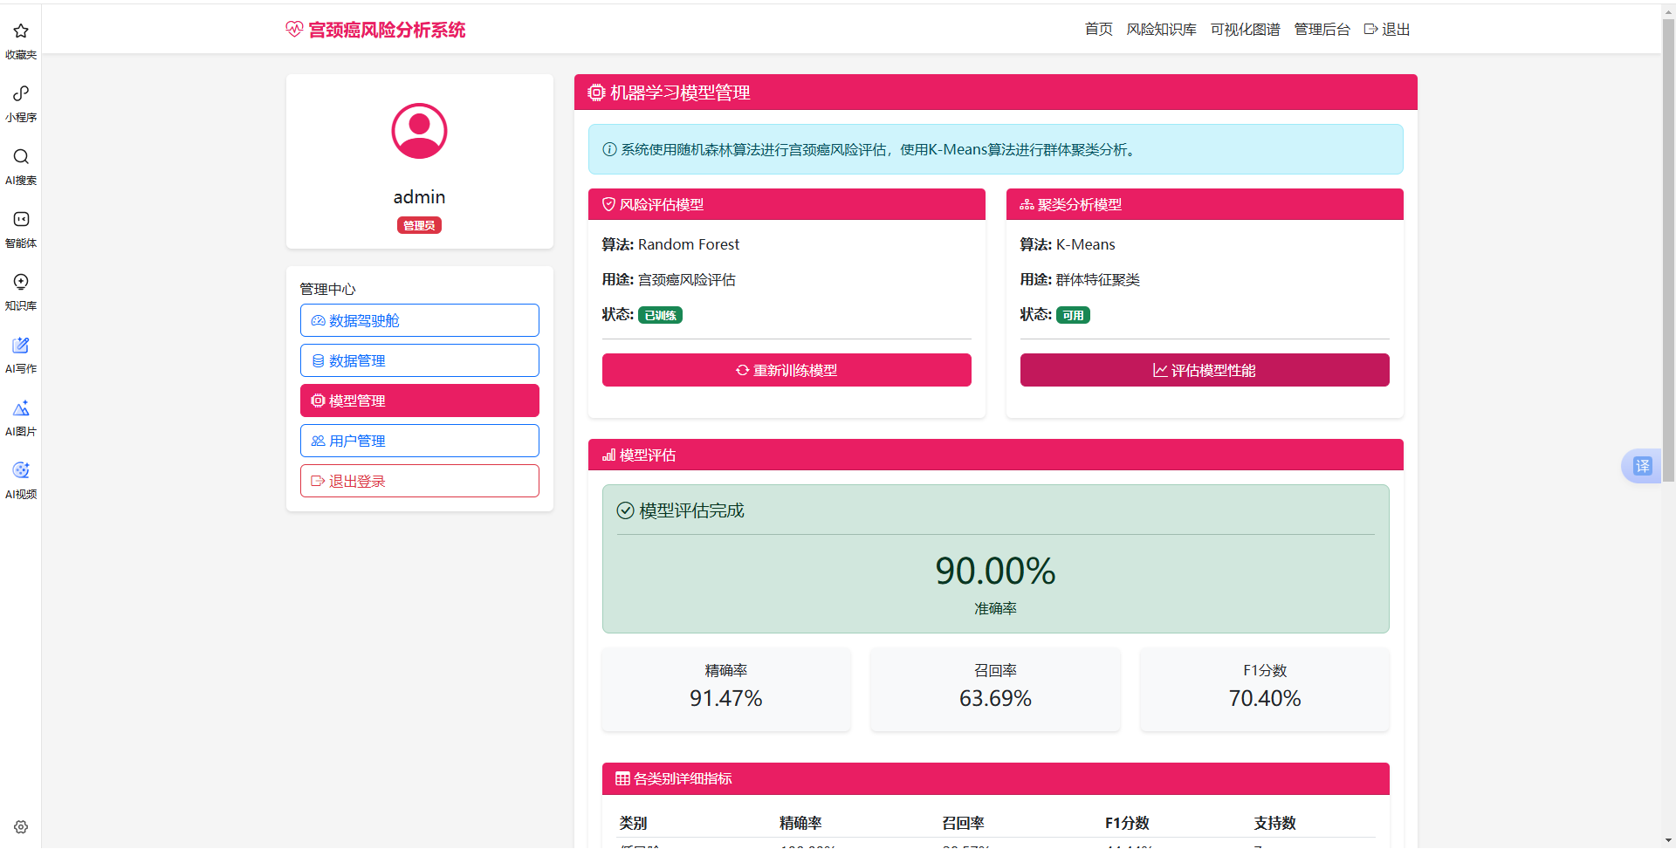The image size is (1676, 849).
Task: Click the 管理中心 section heading
Action: pyautogui.click(x=327, y=289)
